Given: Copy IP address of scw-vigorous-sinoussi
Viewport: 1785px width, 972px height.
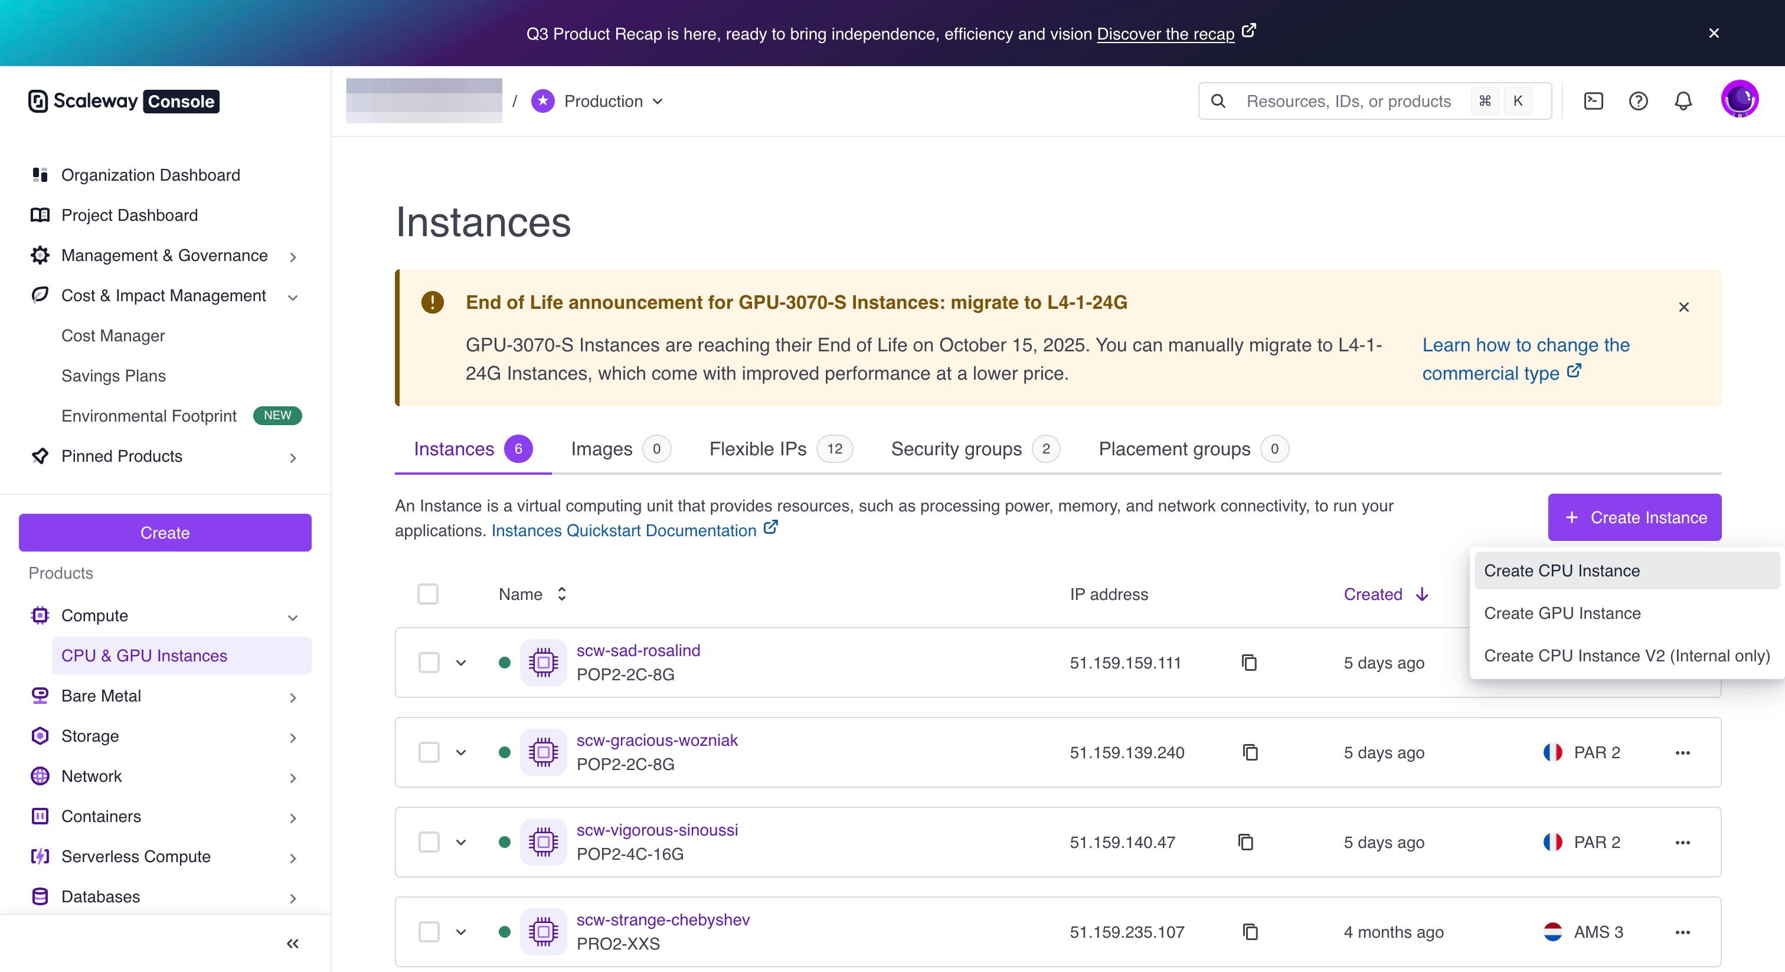Looking at the screenshot, I should (x=1246, y=842).
